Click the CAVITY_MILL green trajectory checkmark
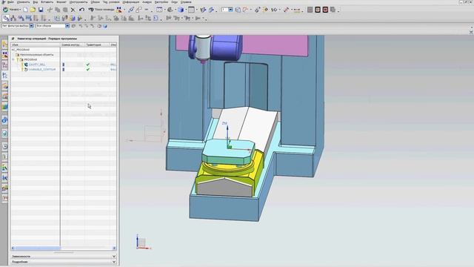 (x=88, y=65)
